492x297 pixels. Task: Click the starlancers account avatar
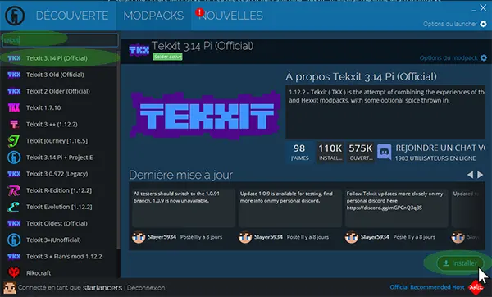(10, 287)
